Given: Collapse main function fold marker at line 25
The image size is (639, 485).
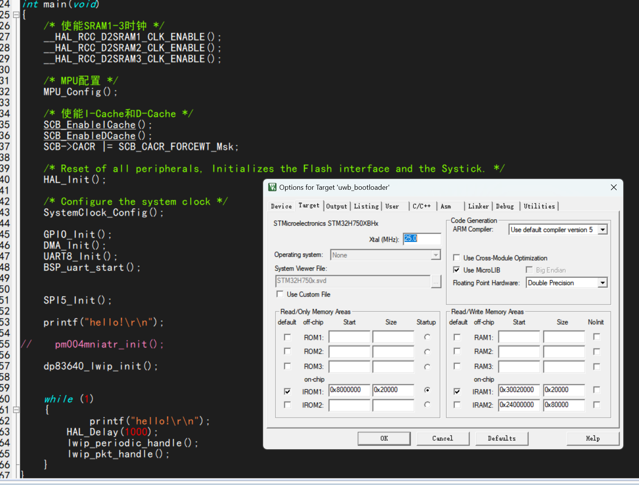Looking at the screenshot, I should point(16,15).
